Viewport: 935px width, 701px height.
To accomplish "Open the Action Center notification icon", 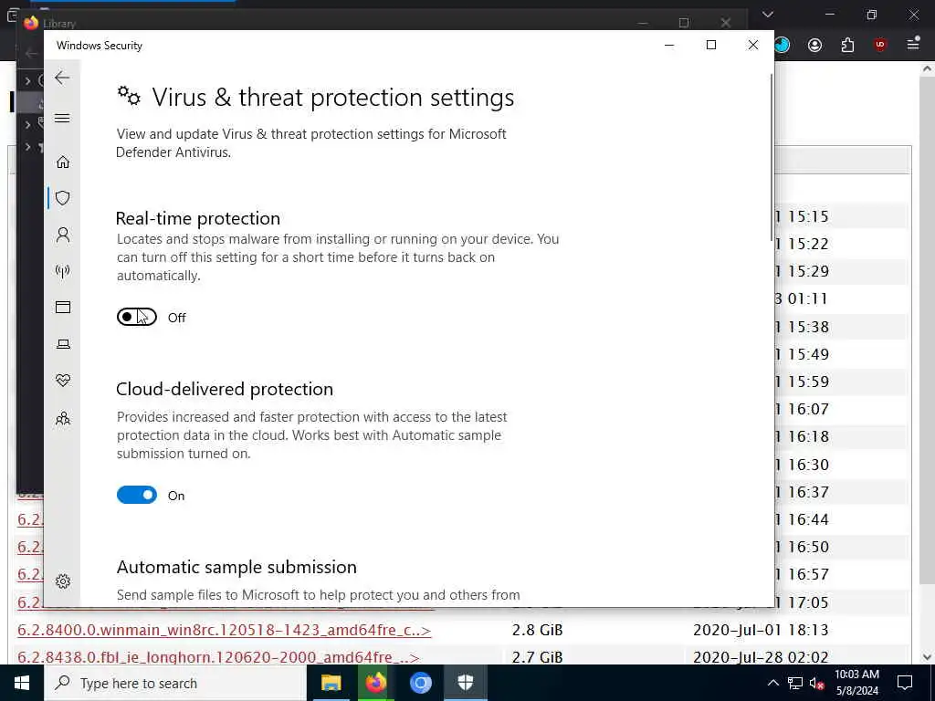I will tap(905, 683).
